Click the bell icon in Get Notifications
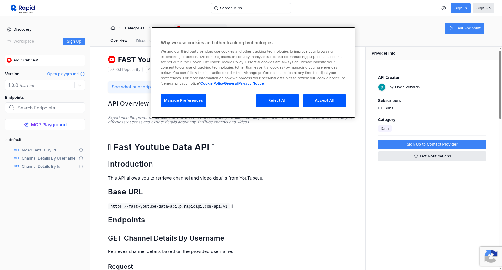502x270 pixels. 416,156
